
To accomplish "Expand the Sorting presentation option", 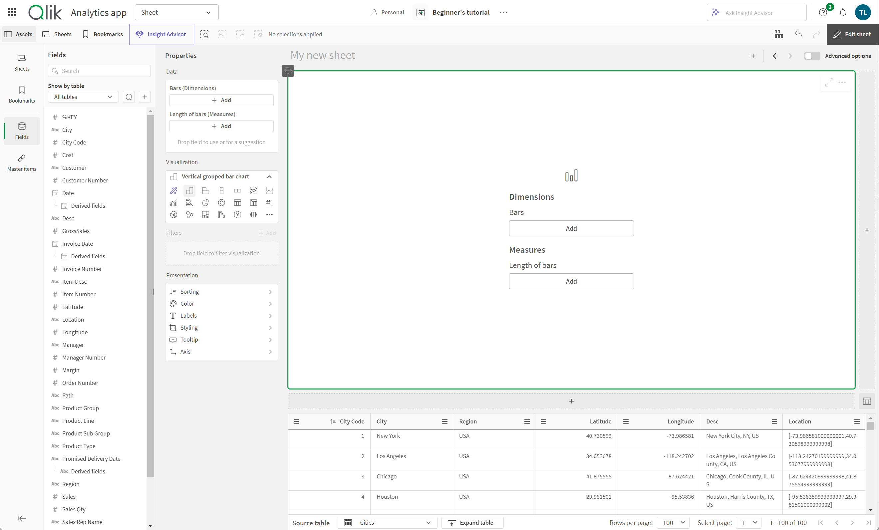I will [x=221, y=291].
